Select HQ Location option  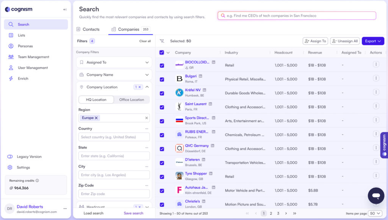click(96, 100)
